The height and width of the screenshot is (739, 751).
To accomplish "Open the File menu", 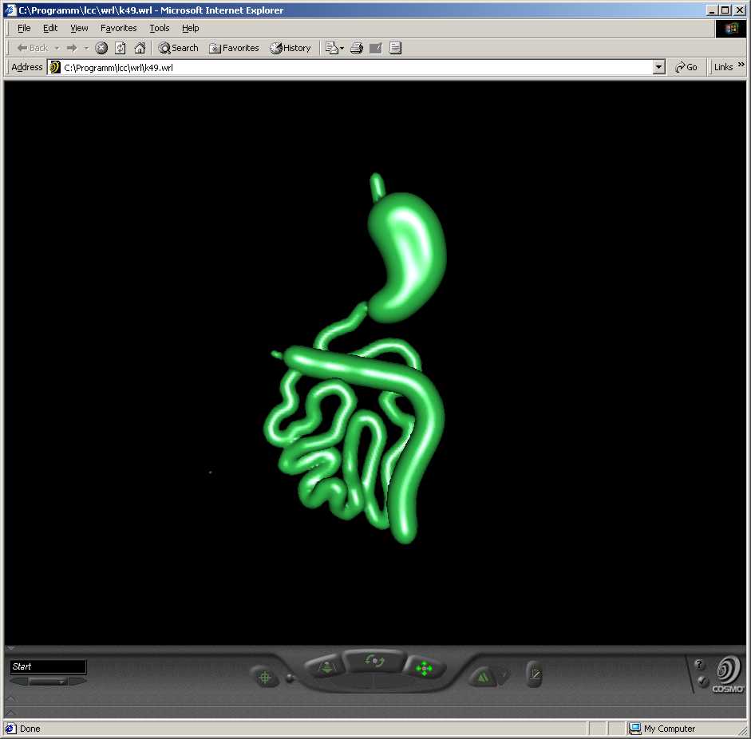I will tap(24, 28).
